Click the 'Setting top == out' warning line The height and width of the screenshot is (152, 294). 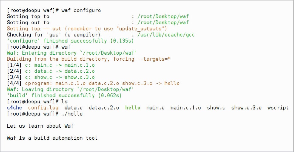coord(87,29)
